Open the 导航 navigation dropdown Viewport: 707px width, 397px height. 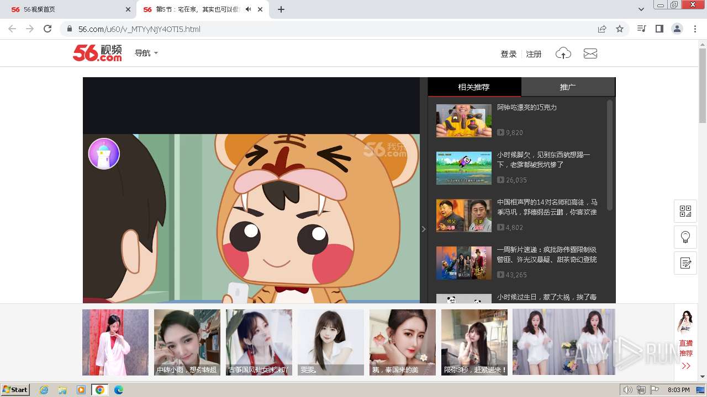[146, 53]
